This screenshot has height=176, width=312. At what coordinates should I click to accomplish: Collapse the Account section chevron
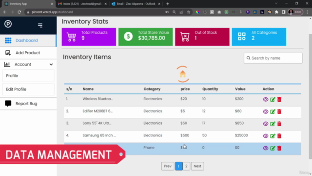(51, 65)
